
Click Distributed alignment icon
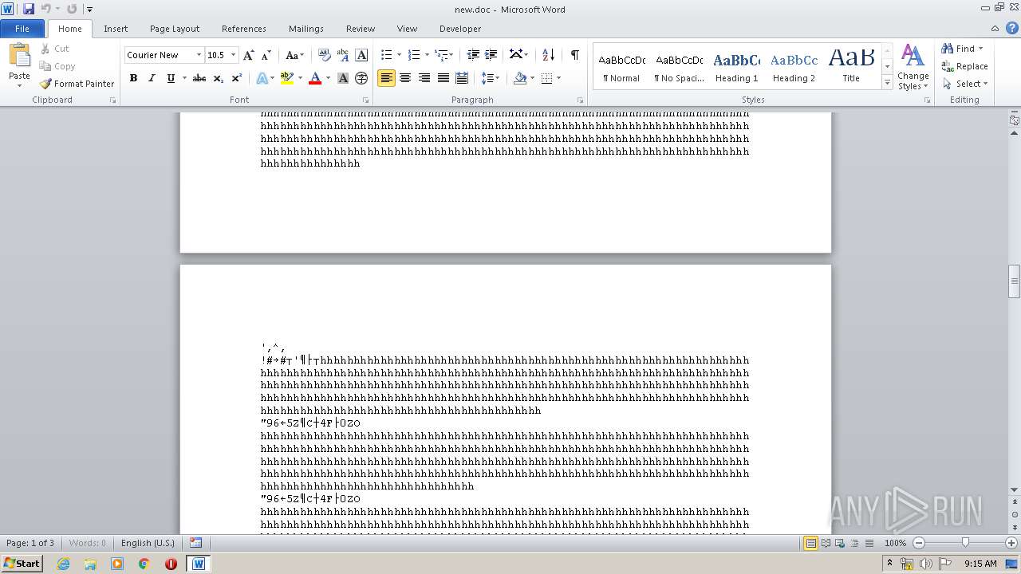pos(462,78)
